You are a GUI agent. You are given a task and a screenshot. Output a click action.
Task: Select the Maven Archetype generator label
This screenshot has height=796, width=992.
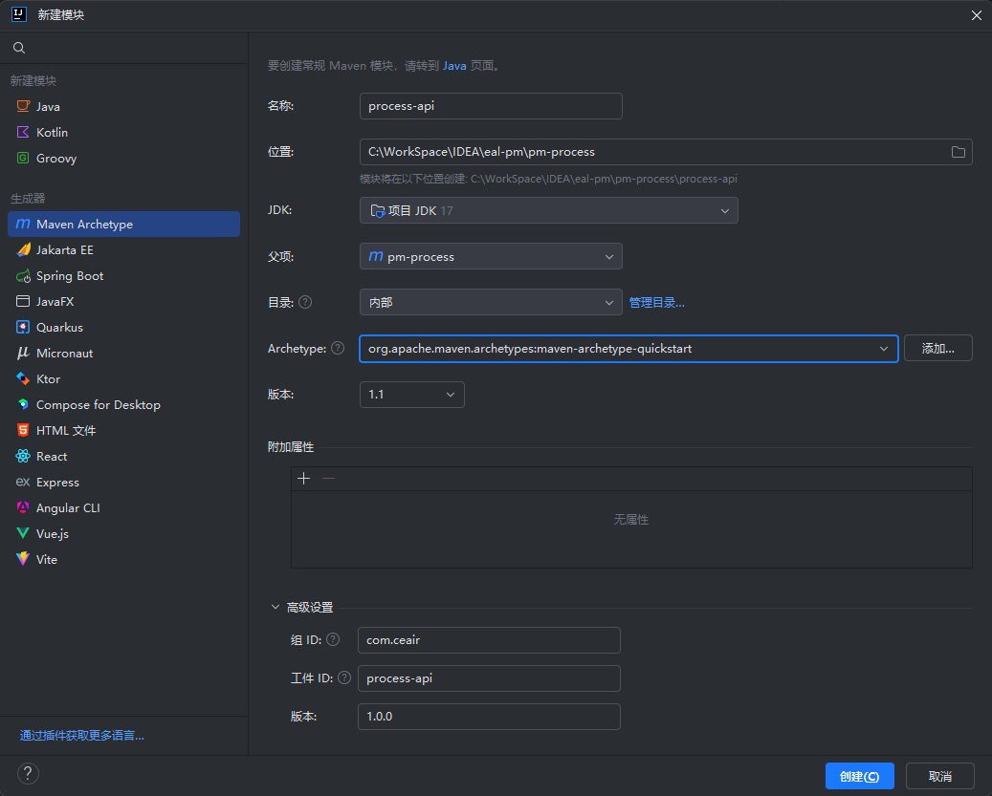click(x=85, y=225)
